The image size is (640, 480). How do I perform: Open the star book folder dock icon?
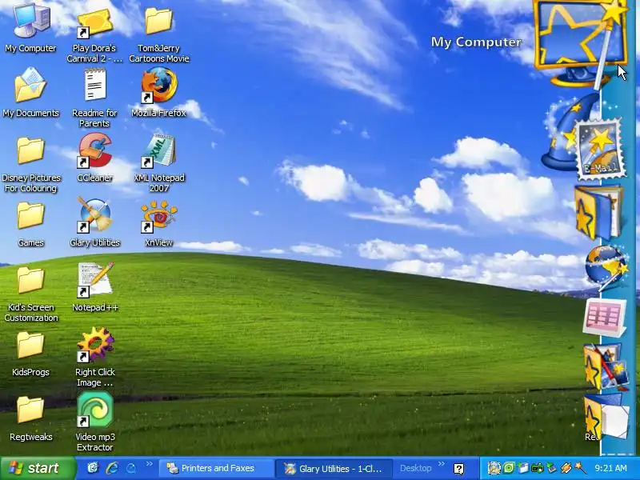point(598,212)
